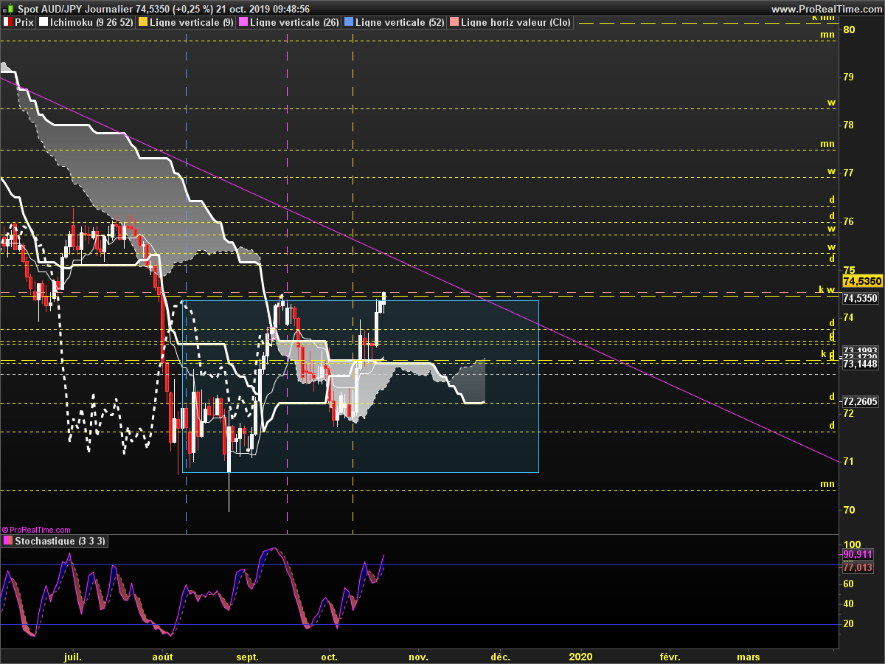
Task: Click the 70 level on price axis
Action: click(849, 510)
